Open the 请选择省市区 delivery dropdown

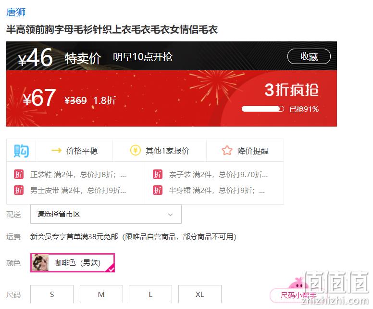pyautogui.click(x=106, y=214)
